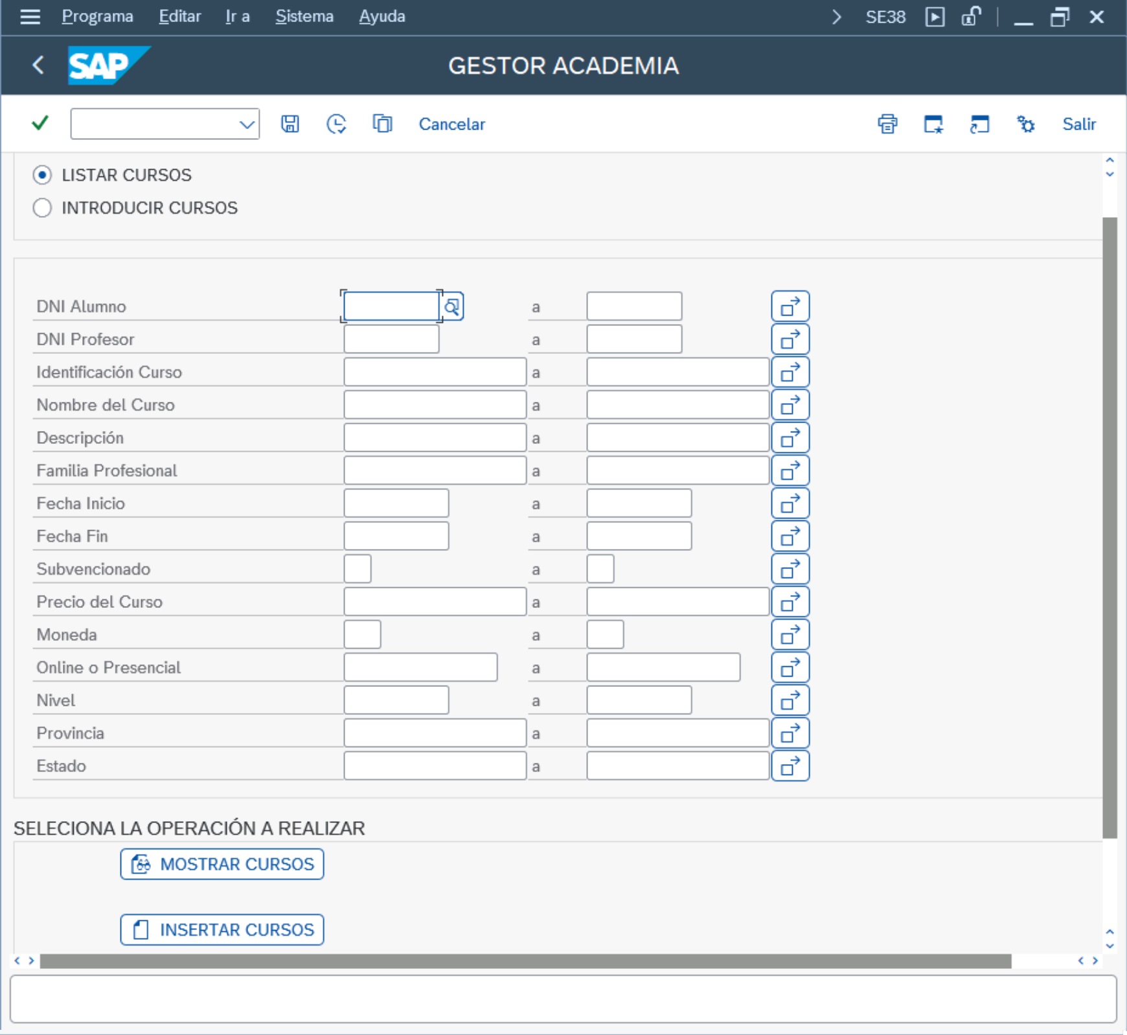Click the green checkmark Enter icon
The width and height of the screenshot is (1127, 1035).
point(40,123)
